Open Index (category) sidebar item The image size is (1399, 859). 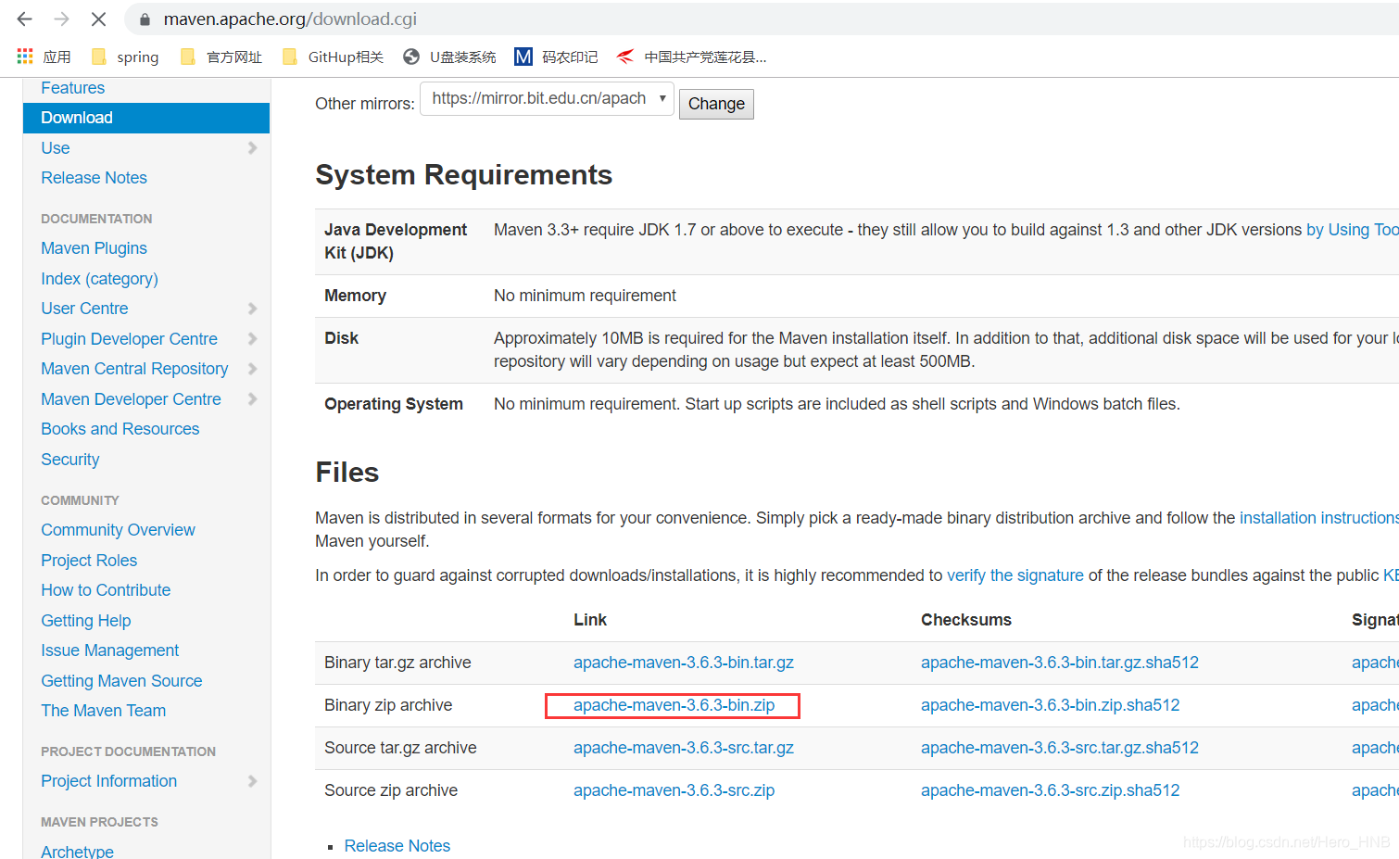pos(99,279)
